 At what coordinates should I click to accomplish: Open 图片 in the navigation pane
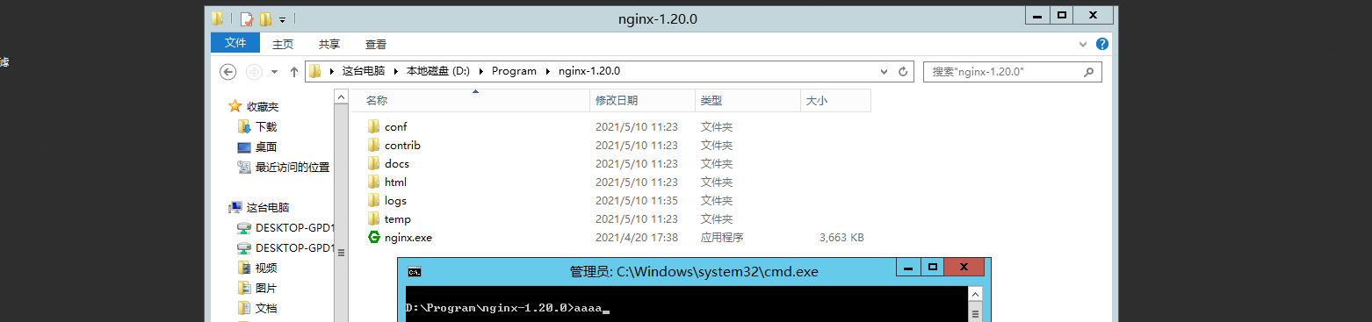(x=266, y=288)
